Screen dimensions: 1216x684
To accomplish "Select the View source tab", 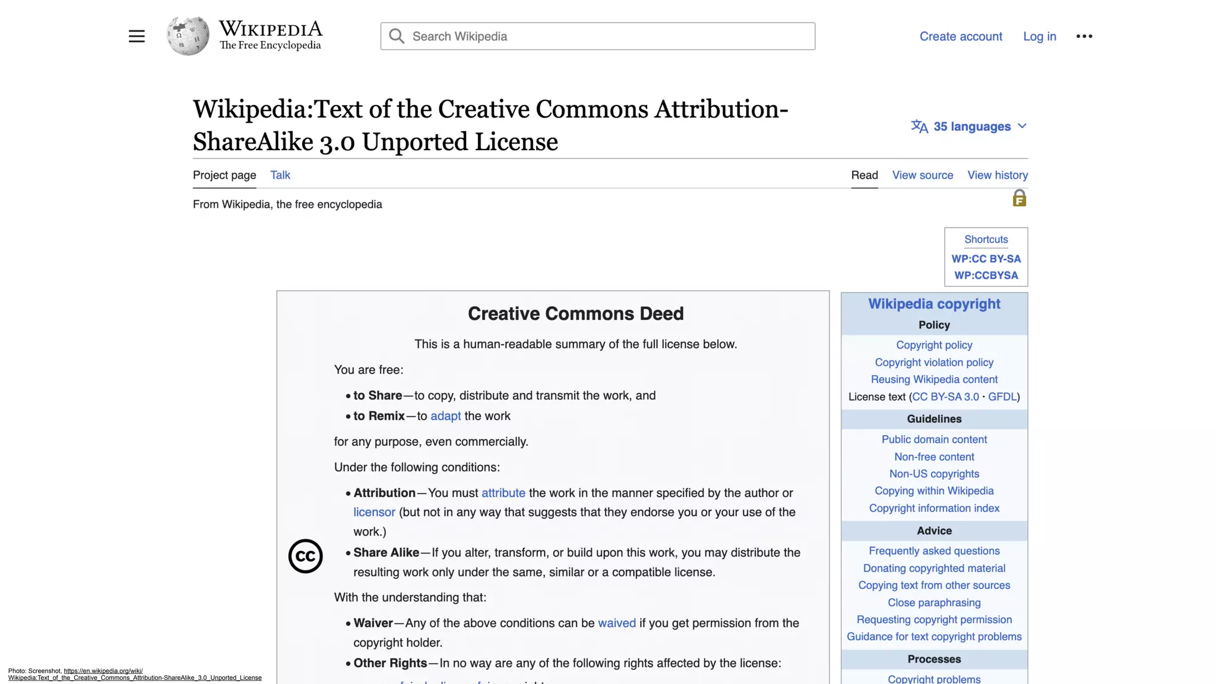I will click(922, 175).
